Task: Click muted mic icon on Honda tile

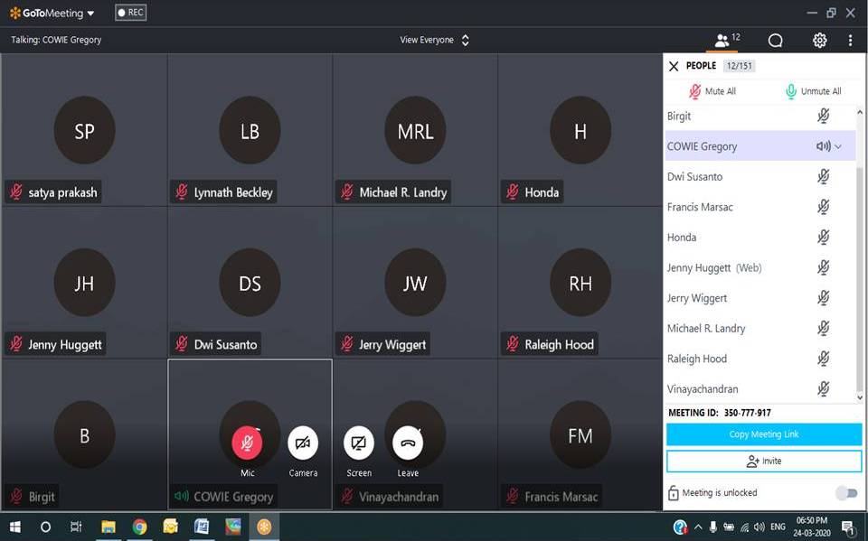Action: coord(513,192)
